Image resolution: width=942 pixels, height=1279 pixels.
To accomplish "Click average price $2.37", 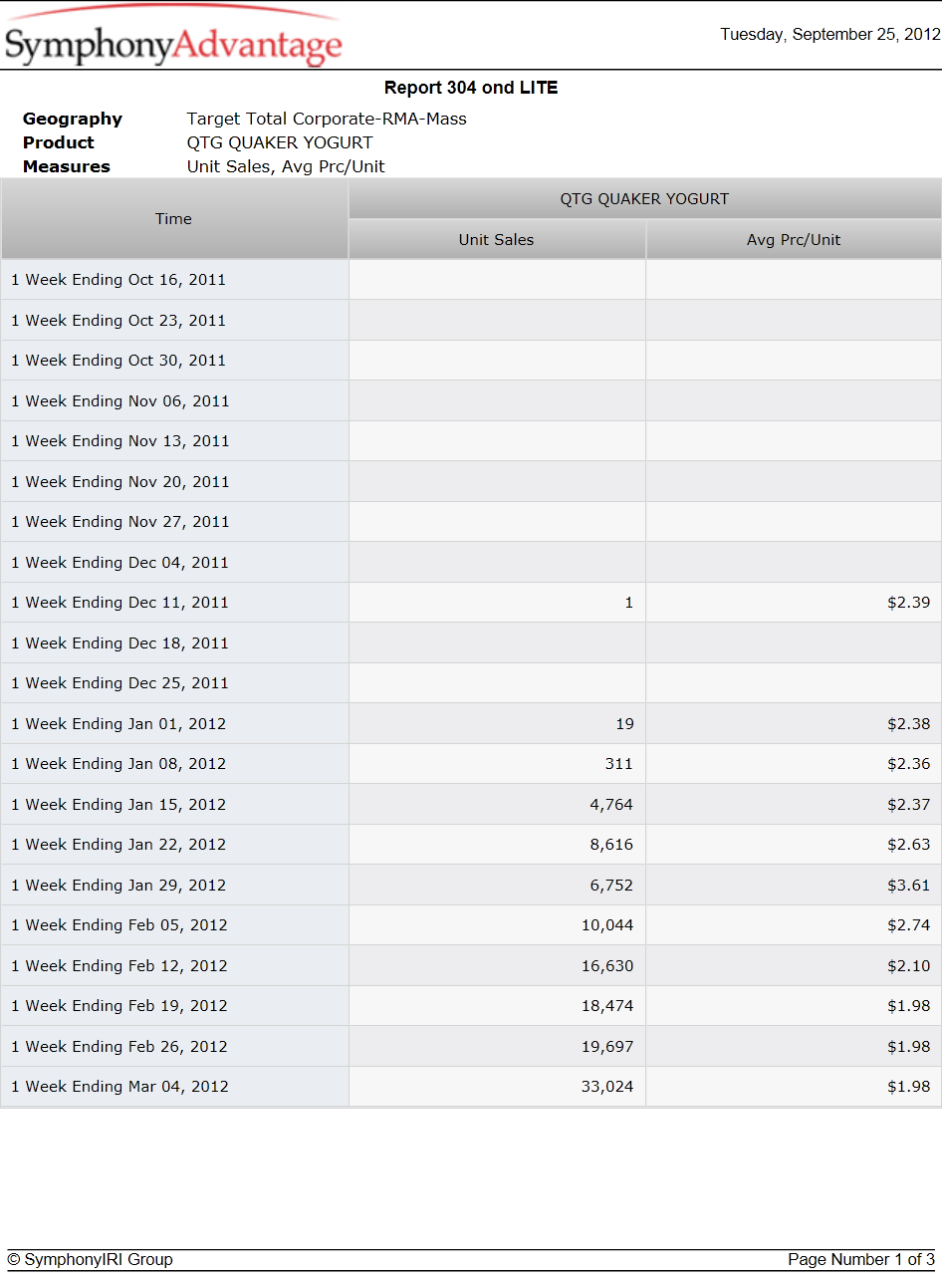I will [x=909, y=805].
